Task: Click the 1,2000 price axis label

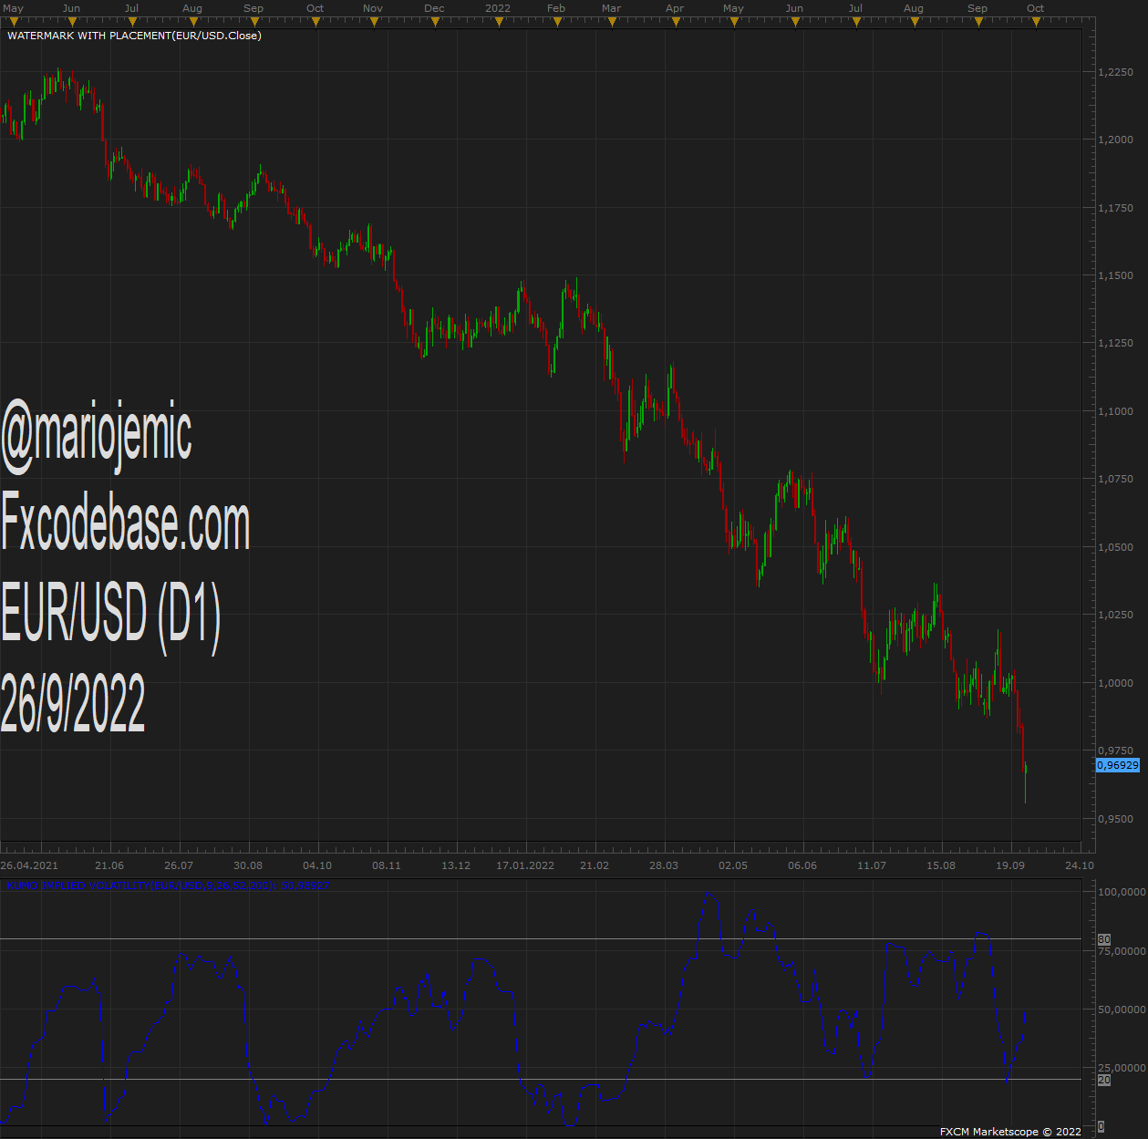Action: click(x=1116, y=140)
